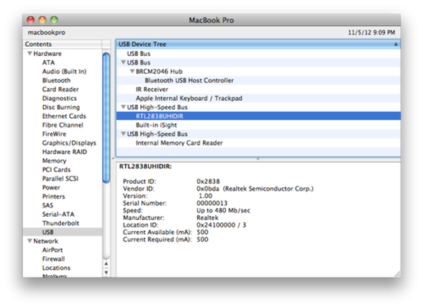Click the USB Device Tree column header

pos(258,44)
